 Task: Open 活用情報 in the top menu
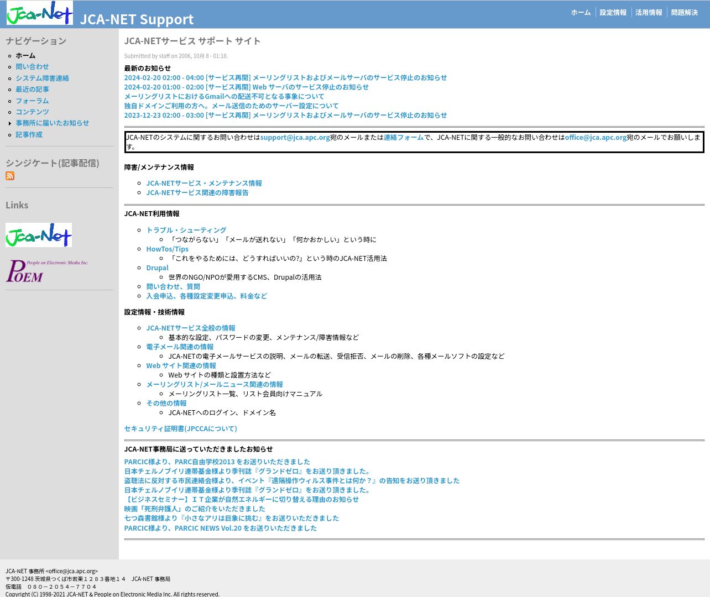(x=649, y=12)
